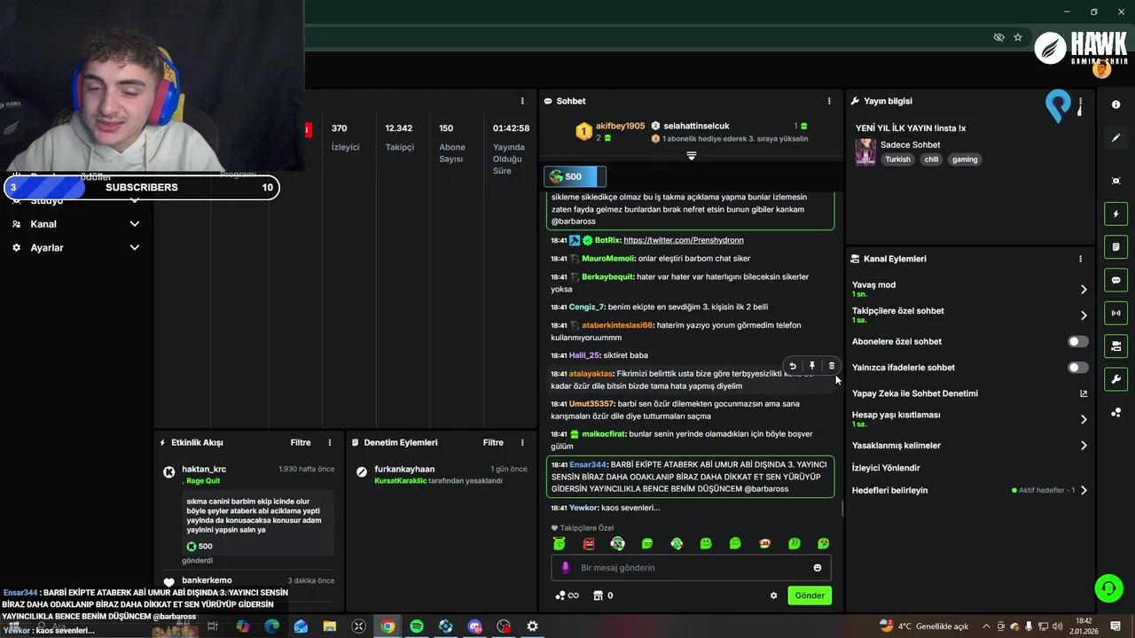Click username MauroMemoli in chat

[x=608, y=259]
